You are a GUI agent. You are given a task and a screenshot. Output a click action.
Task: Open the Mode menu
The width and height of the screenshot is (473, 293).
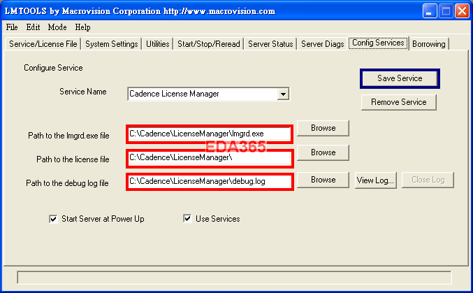point(57,27)
